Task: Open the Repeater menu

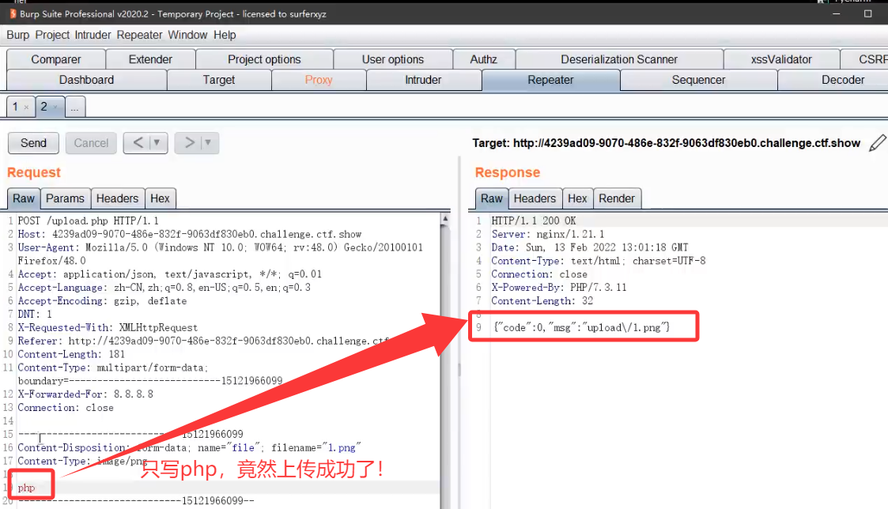Action: [x=139, y=35]
